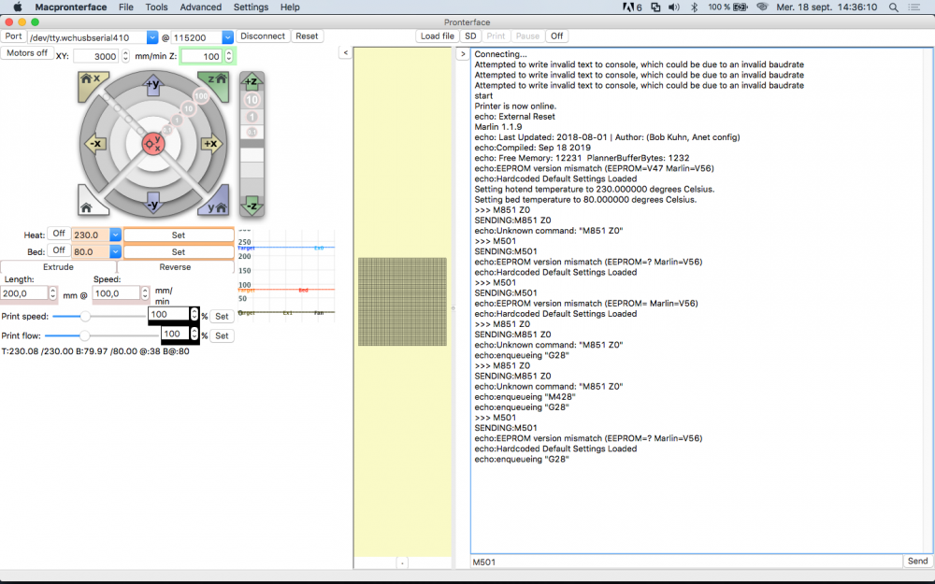Open the Tools menu
Image resolution: width=935 pixels, height=584 pixels.
156,7
